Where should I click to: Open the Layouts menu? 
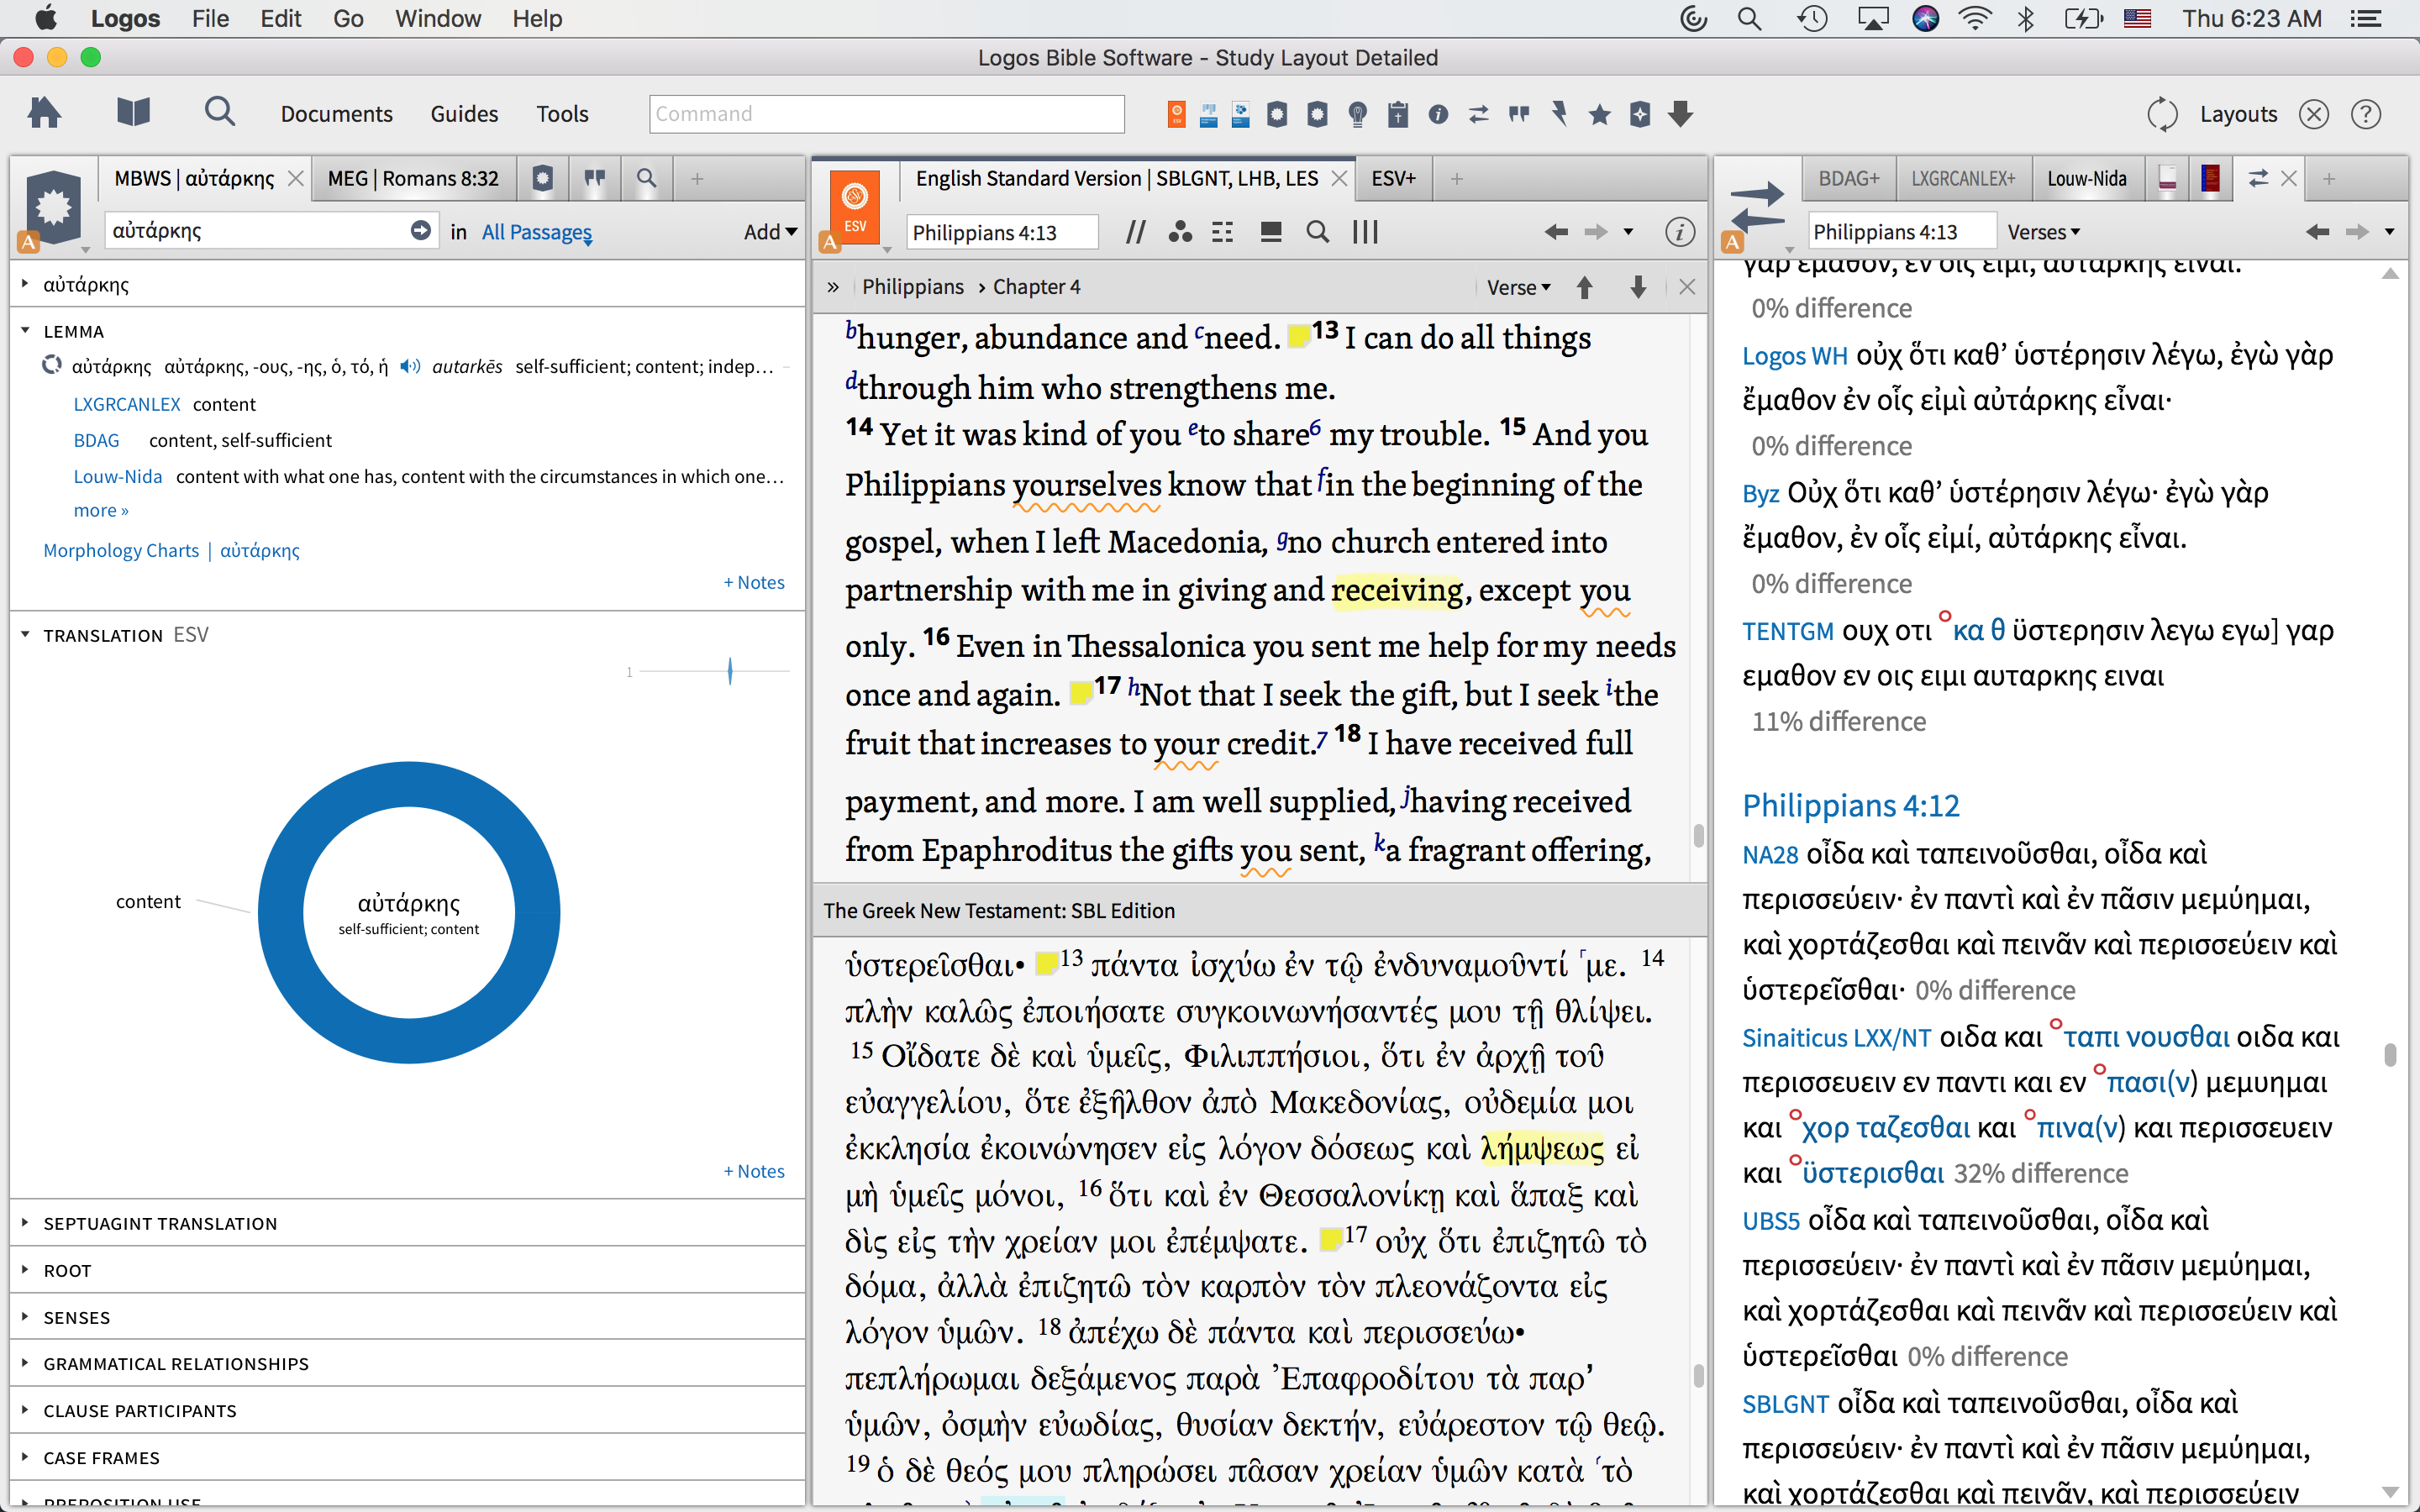pyautogui.click(x=2238, y=114)
